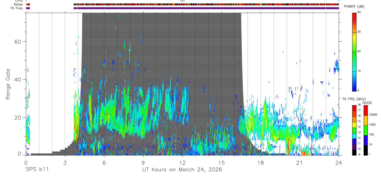The width and height of the screenshot is (381, 176).
Task: Click the 100 label on the noise scale
Action: [371, 135]
